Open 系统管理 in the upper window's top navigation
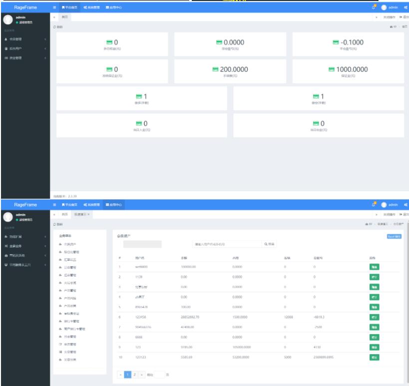The width and height of the screenshot is (409, 386). (x=92, y=8)
